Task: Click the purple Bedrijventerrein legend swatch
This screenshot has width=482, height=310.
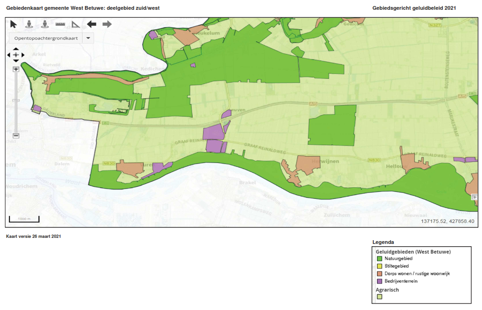Action: pyautogui.click(x=379, y=281)
